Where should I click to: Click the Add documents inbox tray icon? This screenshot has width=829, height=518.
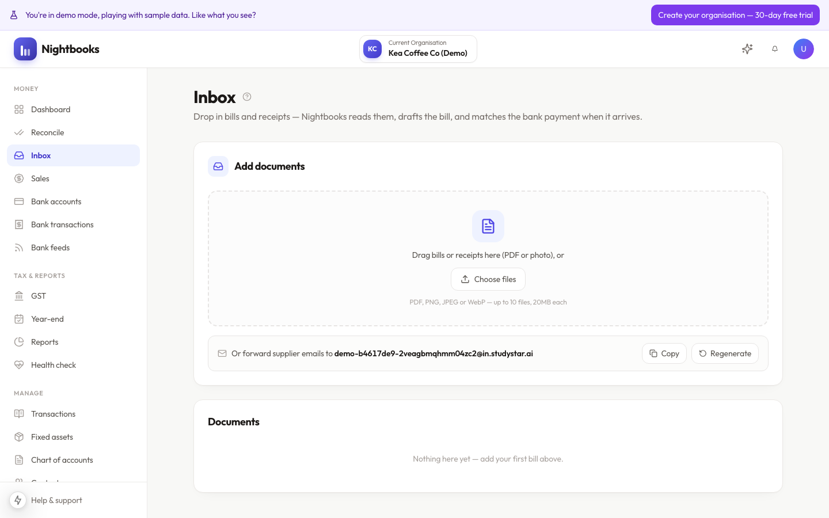(218, 166)
